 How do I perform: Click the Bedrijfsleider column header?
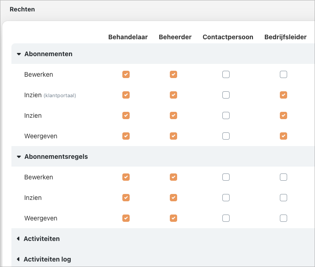click(x=285, y=37)
